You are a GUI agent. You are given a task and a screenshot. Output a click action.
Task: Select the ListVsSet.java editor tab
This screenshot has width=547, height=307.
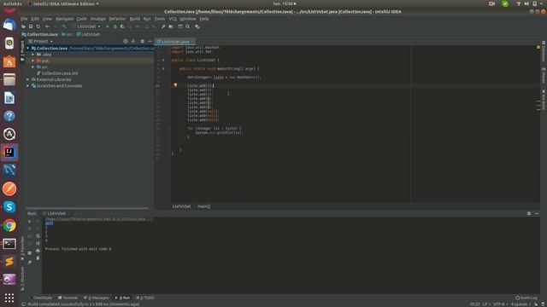point(174,42)
